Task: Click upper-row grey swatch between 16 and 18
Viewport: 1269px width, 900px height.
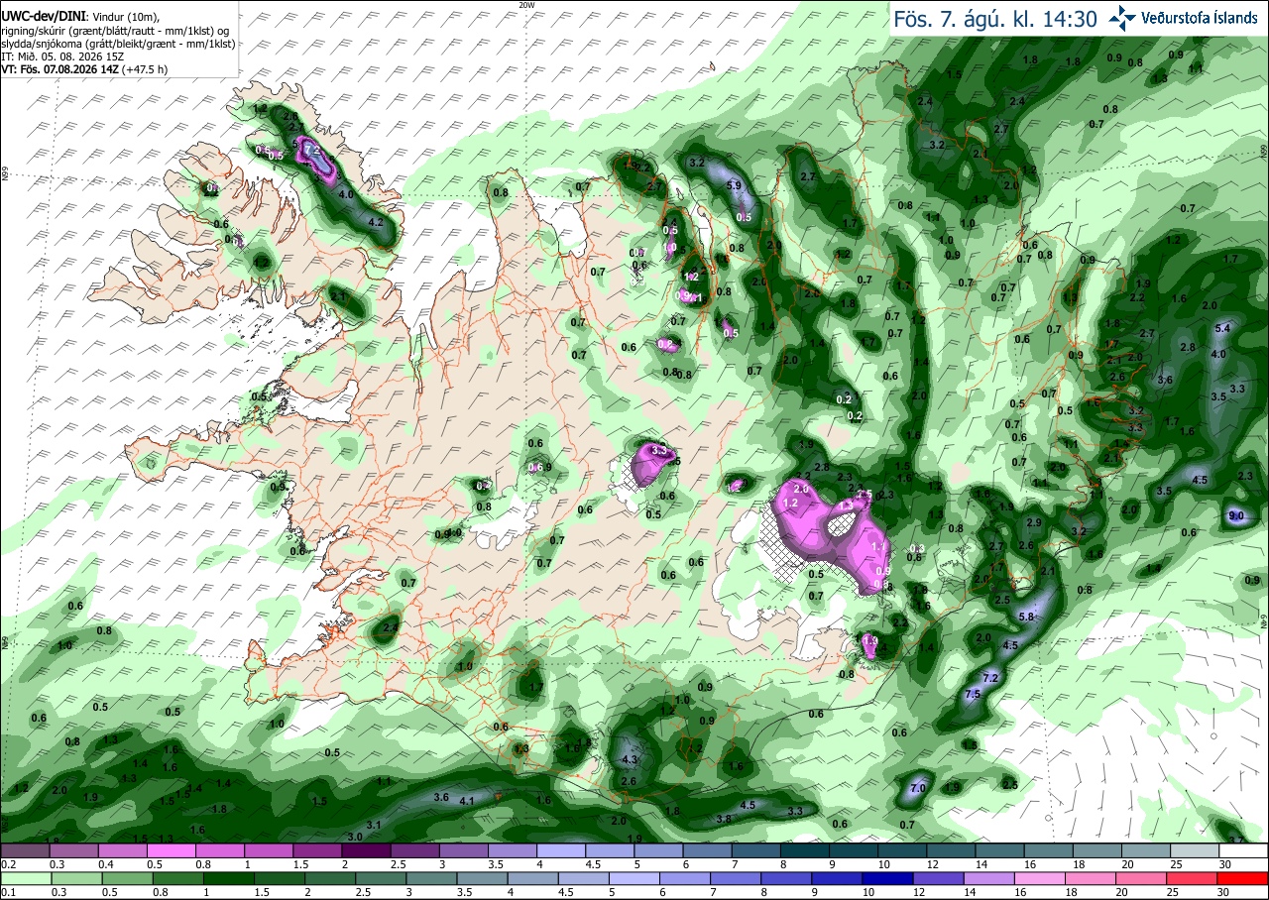Action: tap(1049, 850)
